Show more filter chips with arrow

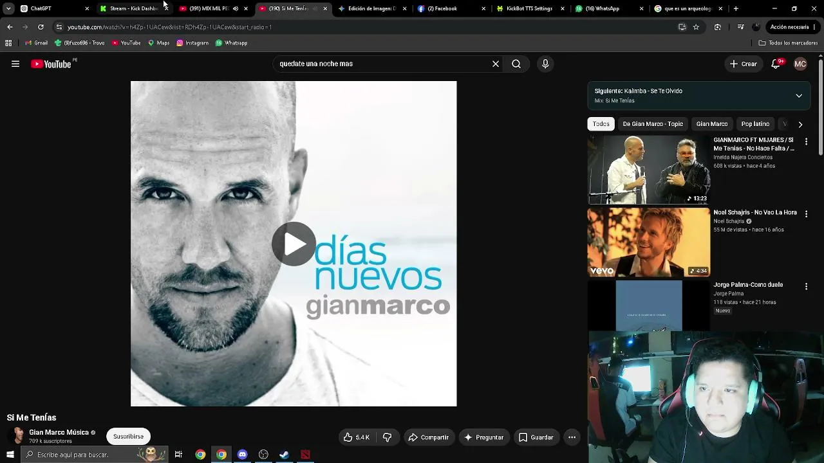800,124
